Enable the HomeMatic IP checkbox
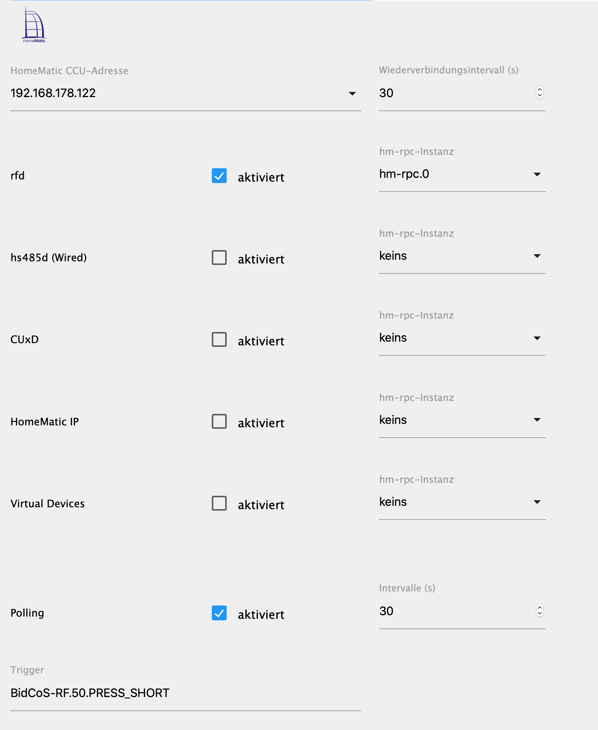598x730 pixels. (219, 421)
